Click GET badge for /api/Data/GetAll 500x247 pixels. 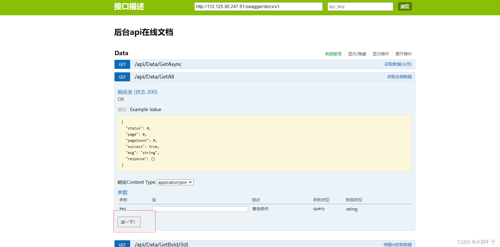(x=122, y=77)
